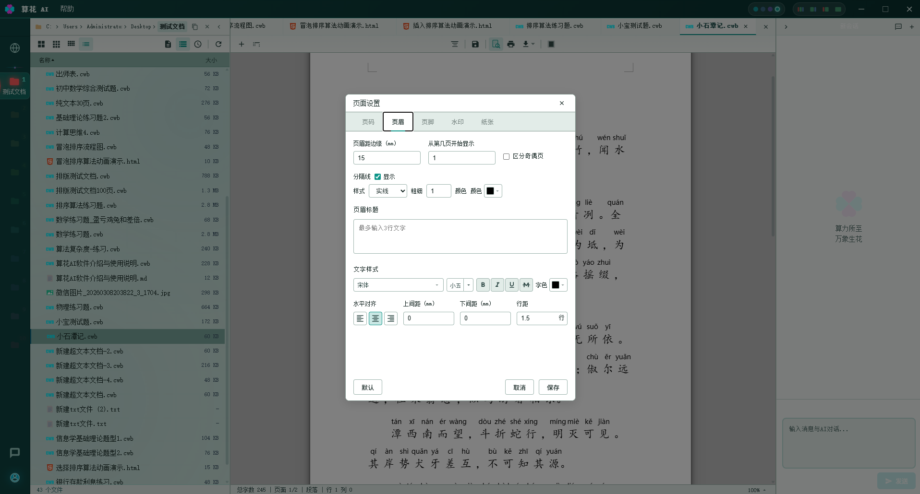Sort files by the 名称 column header
This screenshot has height=494, width=920.
[47, 60]
